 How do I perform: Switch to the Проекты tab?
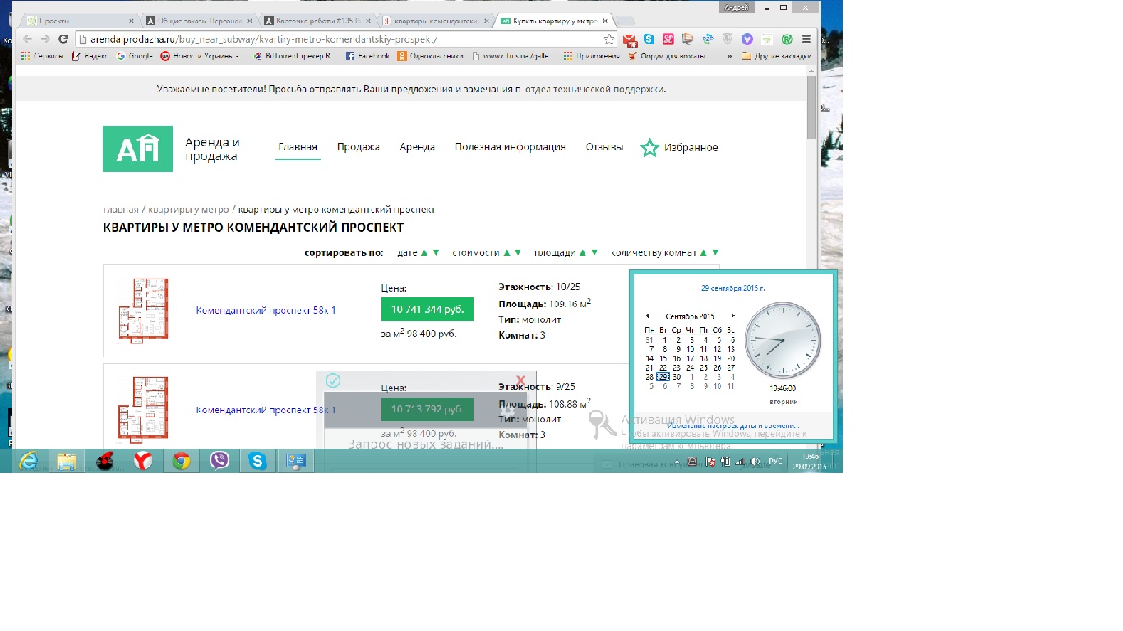[x=78, y=21]
